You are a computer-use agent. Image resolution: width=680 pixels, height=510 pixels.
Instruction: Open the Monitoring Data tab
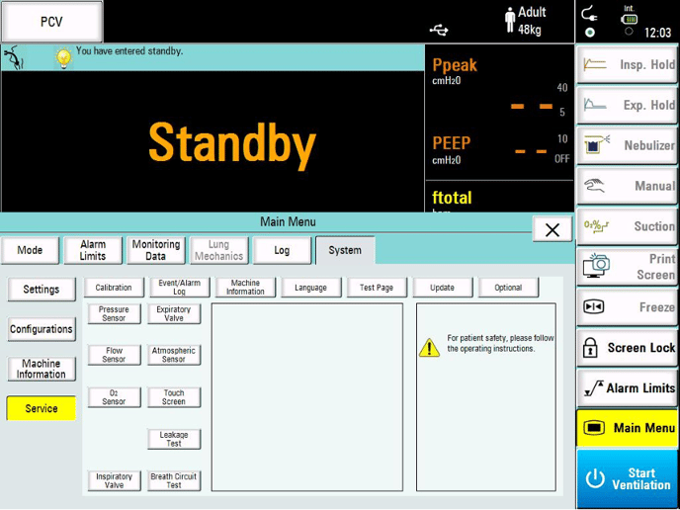[156, 250]
